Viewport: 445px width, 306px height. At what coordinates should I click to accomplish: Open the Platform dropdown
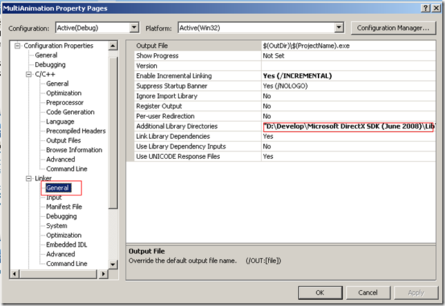pyautogui.click(x=339, y=28)
